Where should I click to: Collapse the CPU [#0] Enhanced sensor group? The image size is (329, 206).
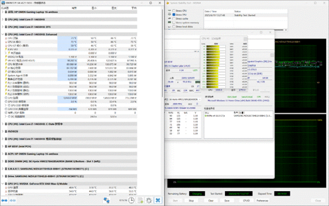pyautogui.click(x=2, y=34)
